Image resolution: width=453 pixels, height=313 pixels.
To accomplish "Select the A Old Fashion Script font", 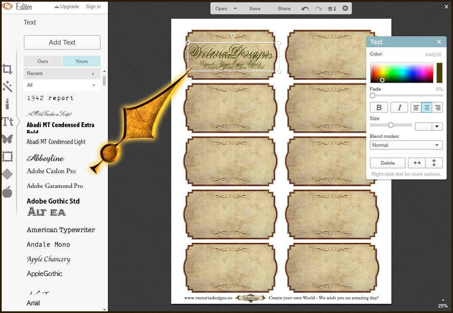I will (x=49, y=114).
